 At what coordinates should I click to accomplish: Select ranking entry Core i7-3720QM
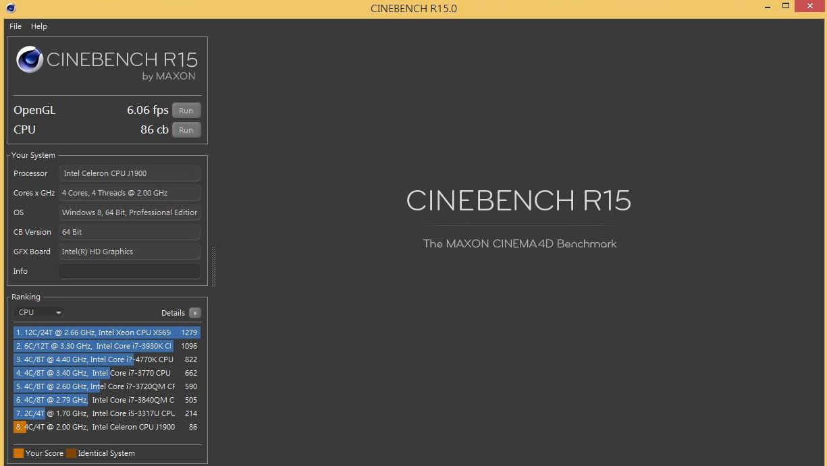(107, 386)
